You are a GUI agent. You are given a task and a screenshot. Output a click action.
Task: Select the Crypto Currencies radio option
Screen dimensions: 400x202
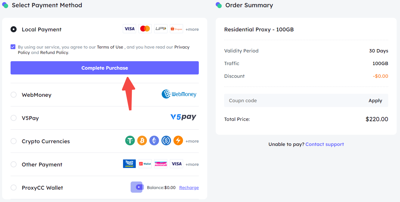[14, 141]
